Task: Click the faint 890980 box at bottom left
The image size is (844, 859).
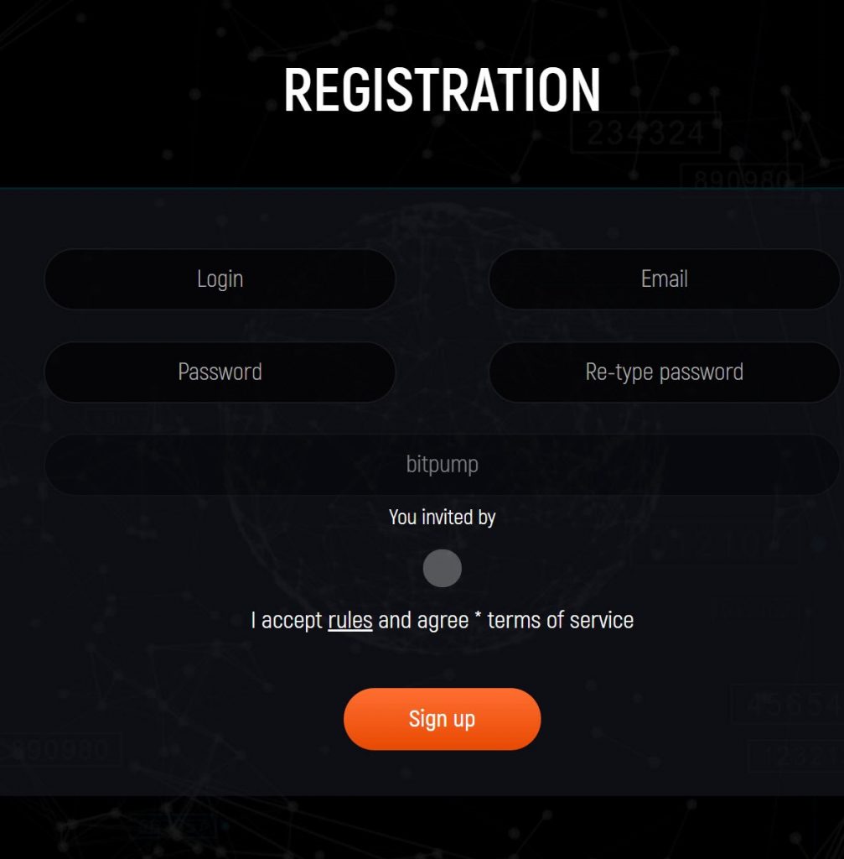Action: pyautogui.click(x=60, y=749)
